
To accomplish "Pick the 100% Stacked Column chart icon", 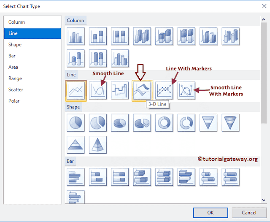I will (x=120, y=36).
